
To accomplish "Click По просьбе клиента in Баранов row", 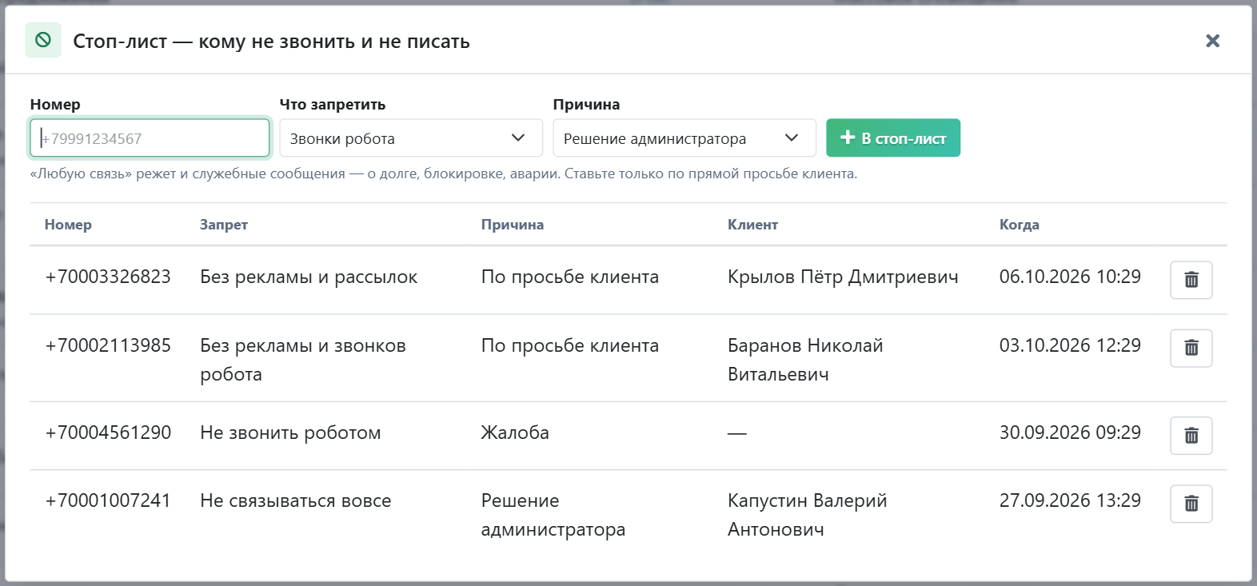I will [x=570, y=345].
